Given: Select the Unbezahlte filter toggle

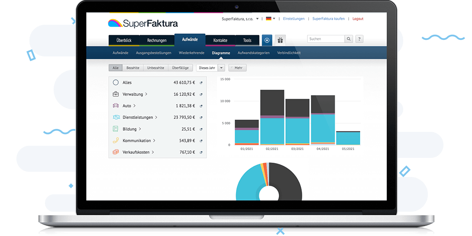Looking at the screenshot, I should coord(155,68).
